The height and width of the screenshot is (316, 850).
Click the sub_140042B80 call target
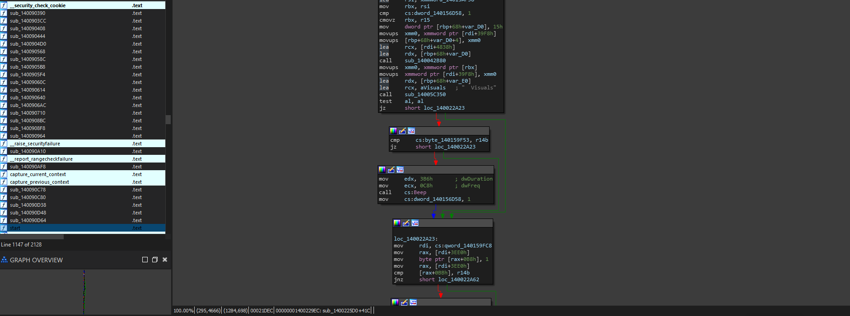point(425,60)
